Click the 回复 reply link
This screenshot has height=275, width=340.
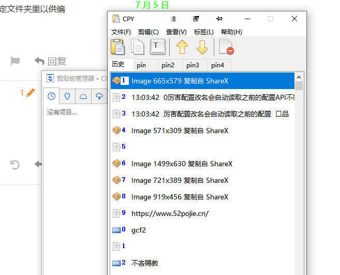pos(51,61)
